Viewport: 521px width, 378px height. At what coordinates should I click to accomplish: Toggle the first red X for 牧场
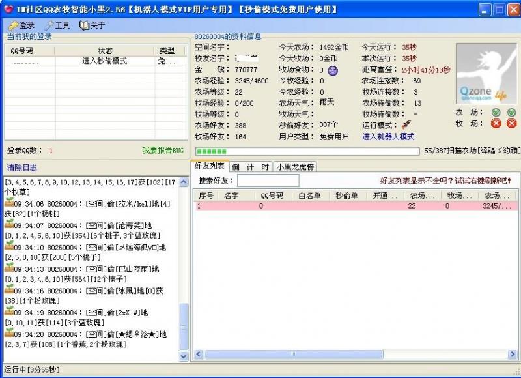point(496,124)
